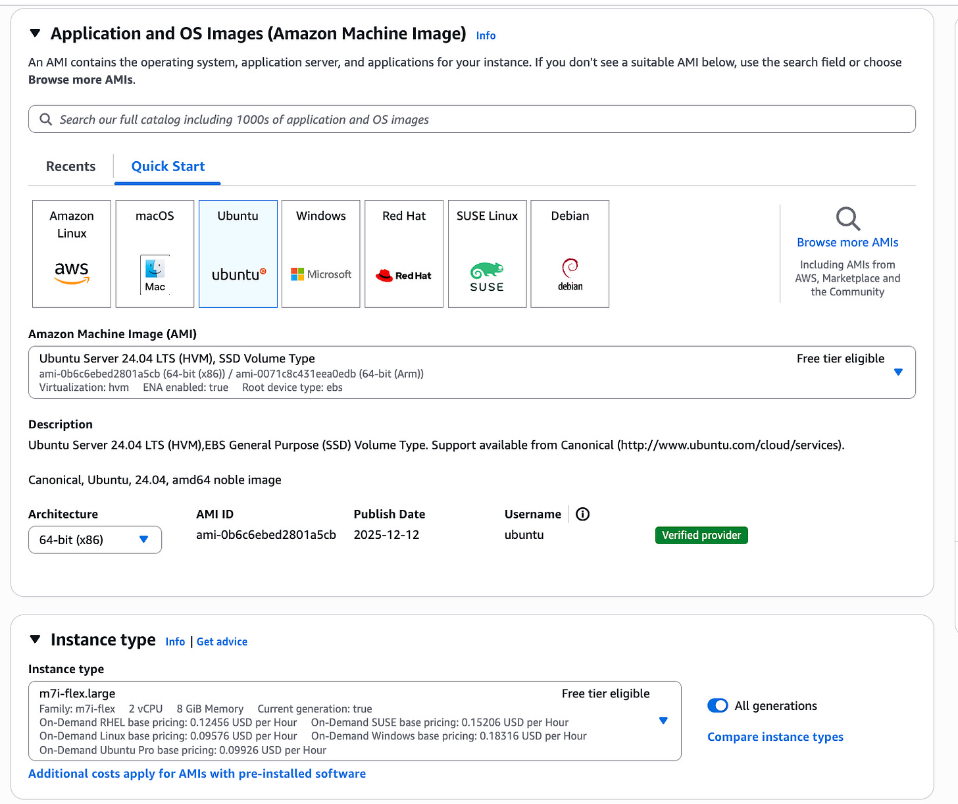Screen dimensions: 958x804
Task: Click the AMI catalog search field
Action: [x=472, y=119]
